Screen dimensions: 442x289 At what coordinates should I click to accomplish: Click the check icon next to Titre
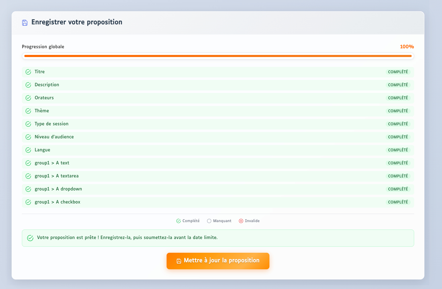point(29,72)
